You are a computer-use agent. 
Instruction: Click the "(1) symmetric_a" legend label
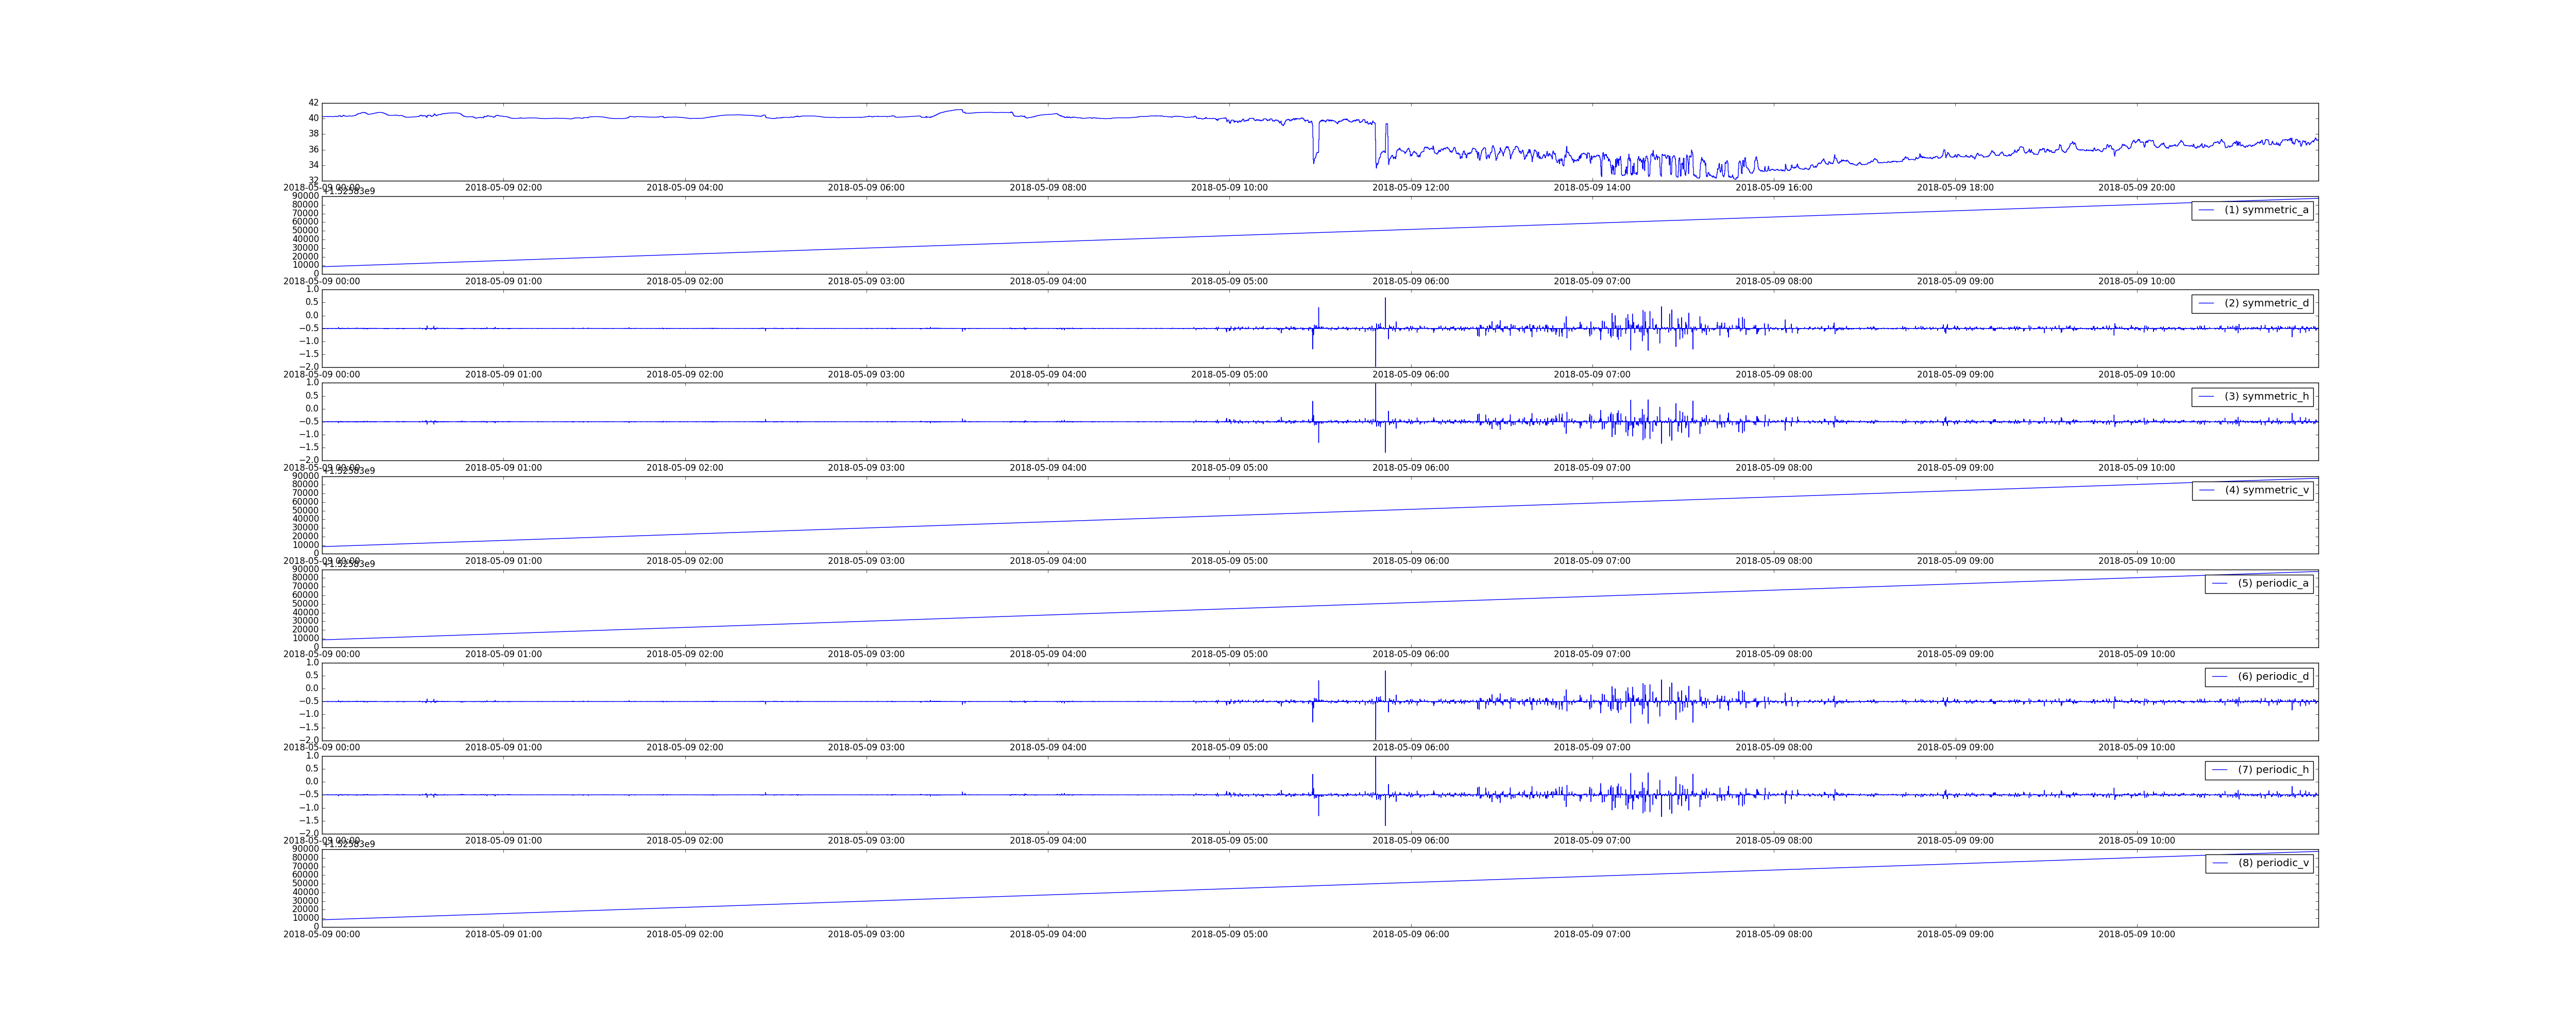(2266, 210)
